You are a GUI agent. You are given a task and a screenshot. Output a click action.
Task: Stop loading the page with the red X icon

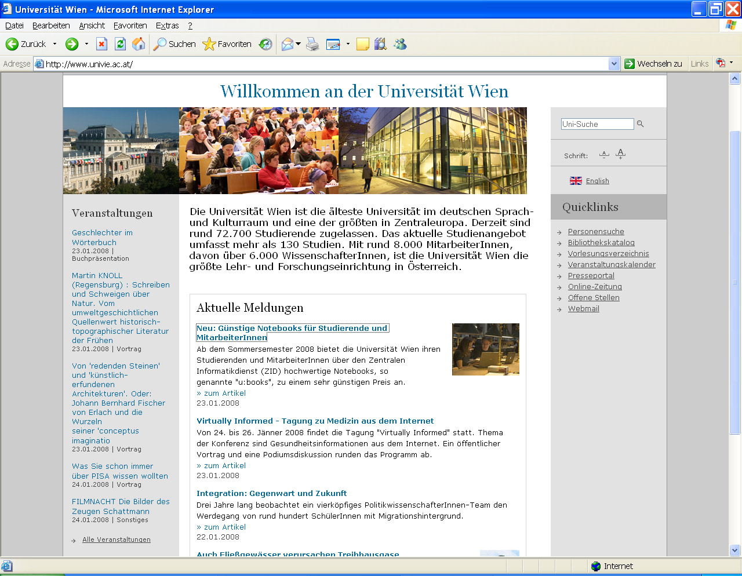[101, 44]
